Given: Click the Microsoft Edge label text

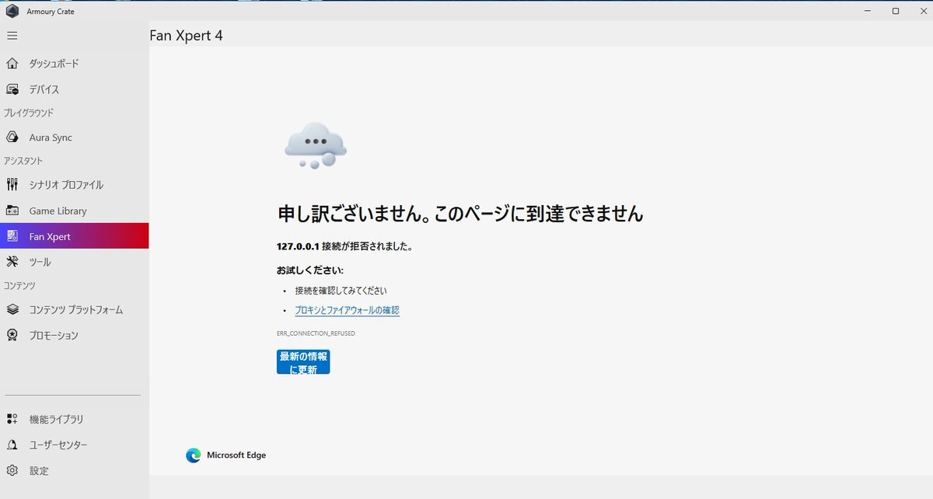Looking at the screenshot, I should (236, 455).
